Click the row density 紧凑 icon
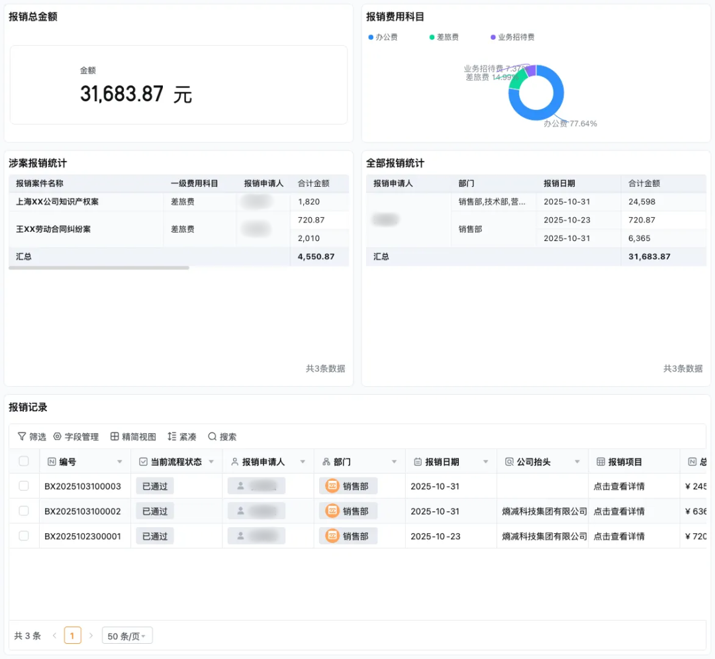Screen dimensions: 715x659 point(172,436)
